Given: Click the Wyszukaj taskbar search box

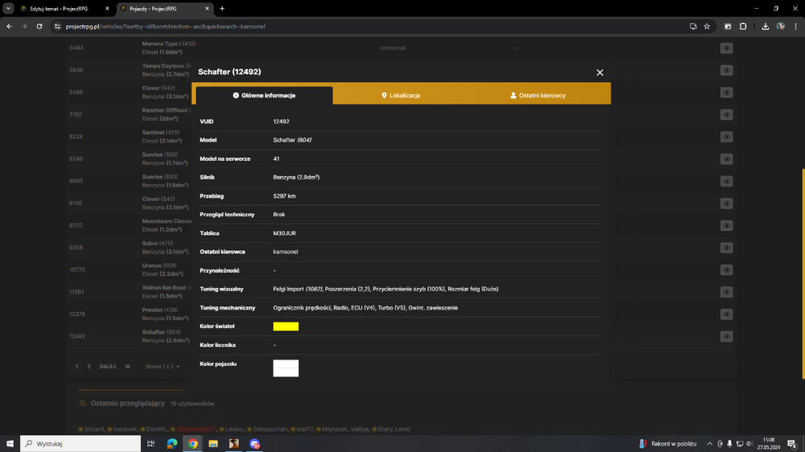Looking at the screenshot, I should 80,443.
